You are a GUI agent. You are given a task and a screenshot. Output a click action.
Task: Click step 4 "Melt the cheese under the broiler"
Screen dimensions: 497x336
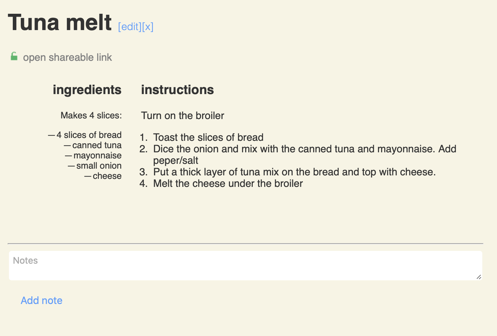[x=228, y=183]
